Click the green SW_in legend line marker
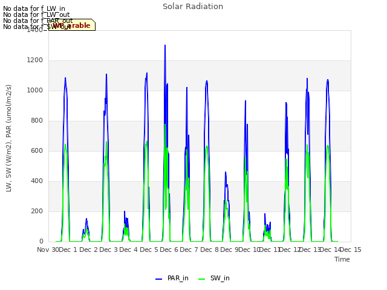 (x=201, y=279)
